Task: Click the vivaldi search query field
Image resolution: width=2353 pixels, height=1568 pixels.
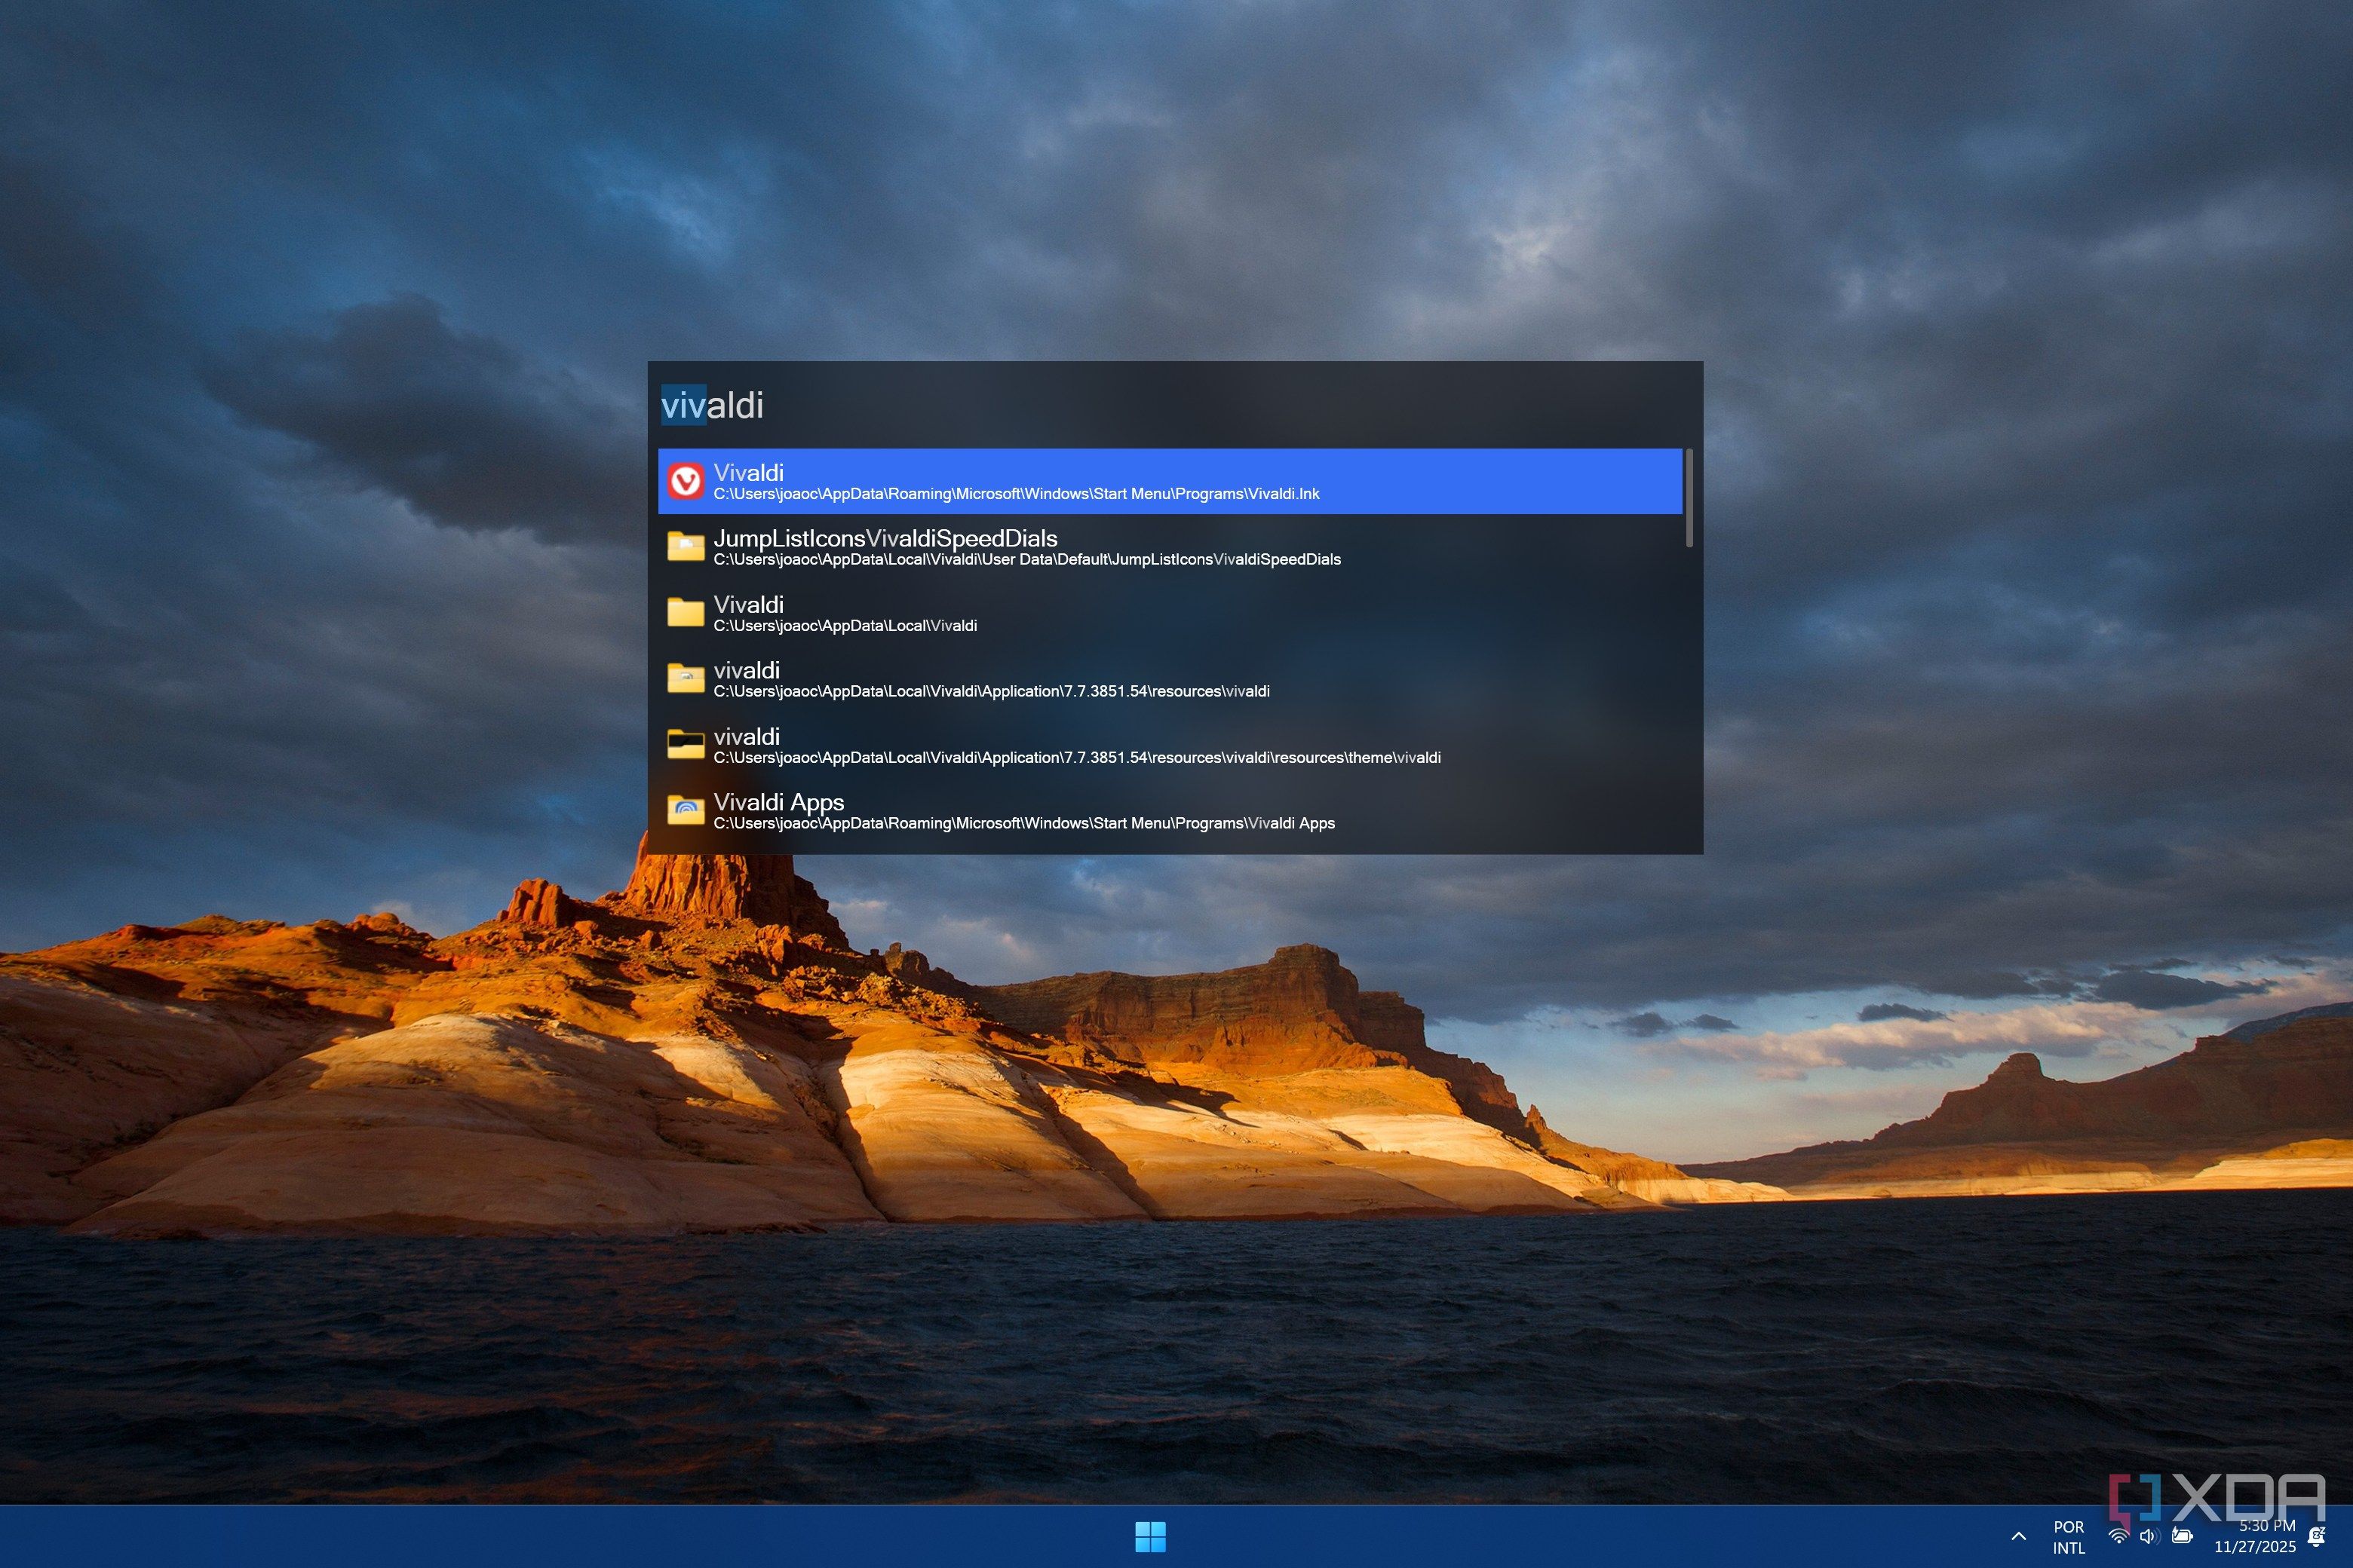Action: 1176,405
